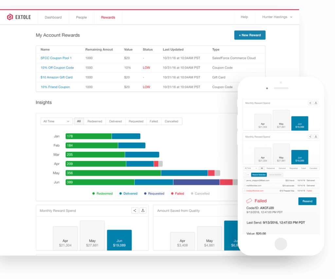
Task: Select the Redeemed filter tab
Action: [95, 121]
